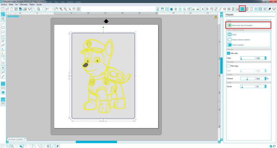Click the Escala value spinner arrows
Image resolution: width=277 pixels, height=148 pixels.
point(265,86)
